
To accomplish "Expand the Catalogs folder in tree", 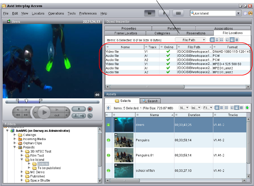I will pos(15,135).
